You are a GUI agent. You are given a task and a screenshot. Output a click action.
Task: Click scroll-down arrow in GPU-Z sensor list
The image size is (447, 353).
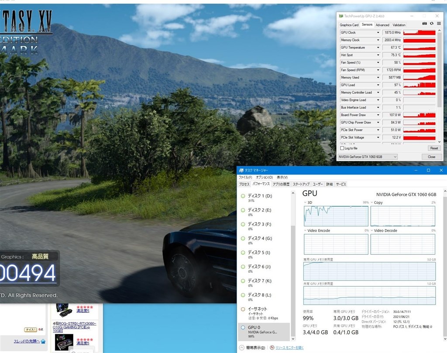point(439,142)
